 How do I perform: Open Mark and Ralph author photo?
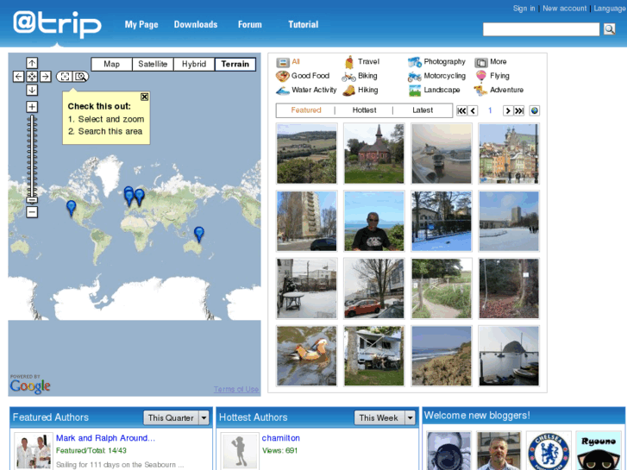coord(33,451)
